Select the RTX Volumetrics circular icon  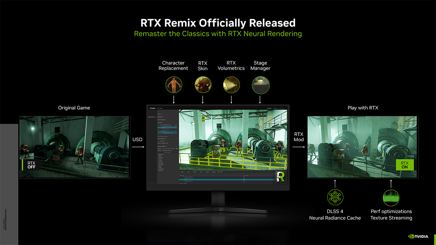(231, 85)
